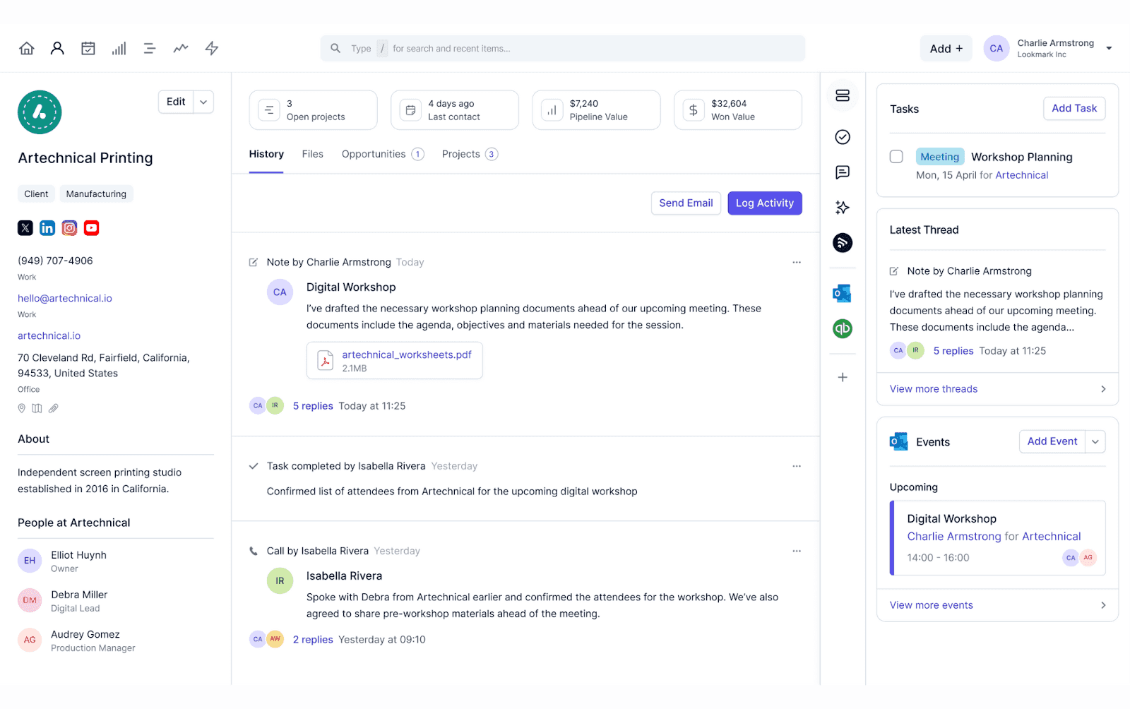Open the Outlook integration icon
This screenshot has width=1130, height=709.
click(842, 292)
